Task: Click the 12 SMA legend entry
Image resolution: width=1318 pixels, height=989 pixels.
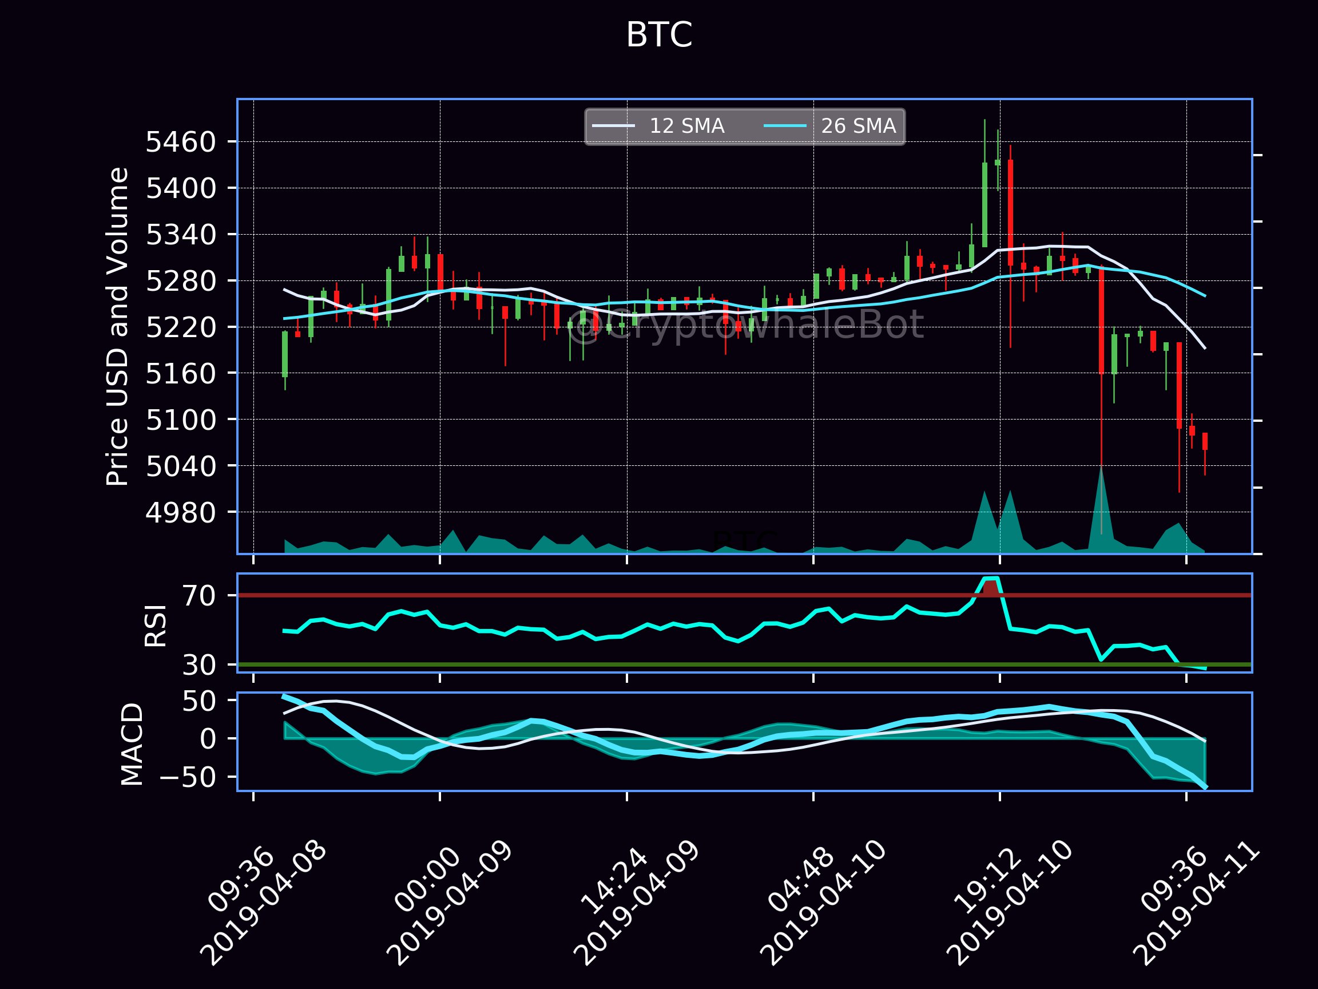Action: point(658,126)
